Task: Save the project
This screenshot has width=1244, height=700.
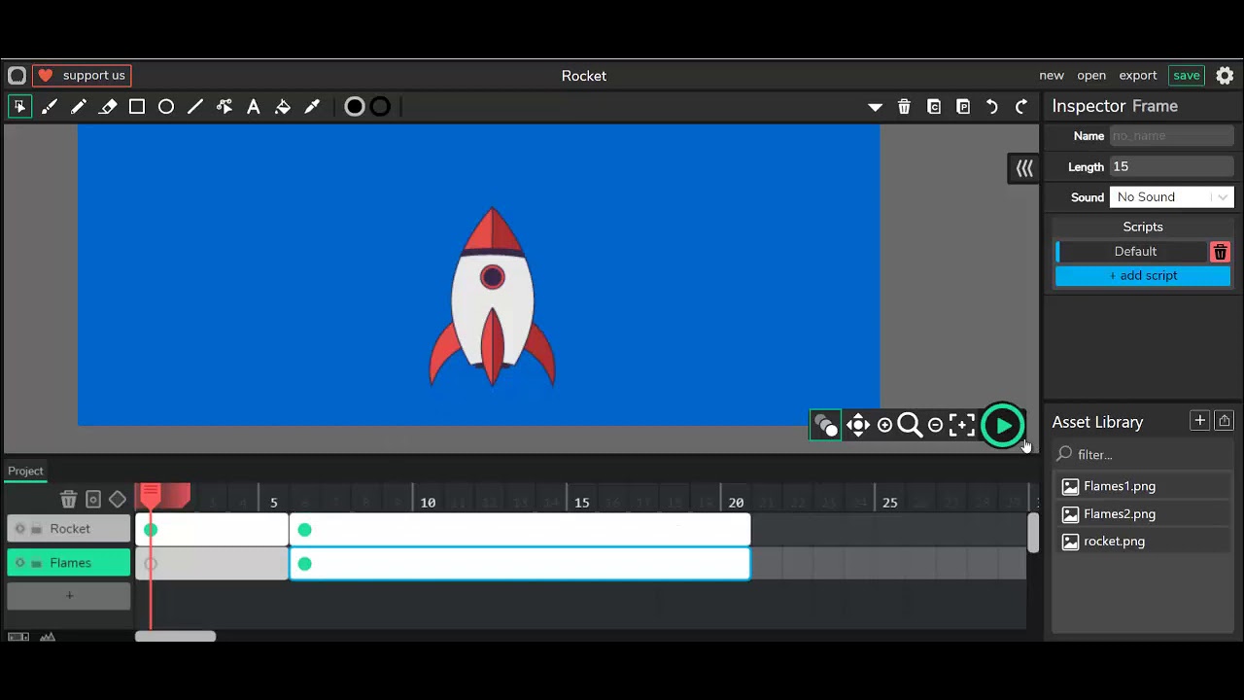Action: [x=1186, y=76]
